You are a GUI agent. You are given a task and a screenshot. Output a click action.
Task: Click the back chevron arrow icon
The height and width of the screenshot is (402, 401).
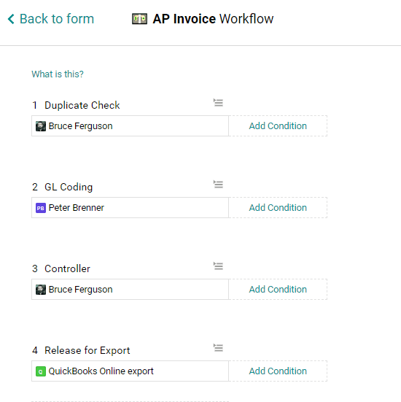(11, 19)
